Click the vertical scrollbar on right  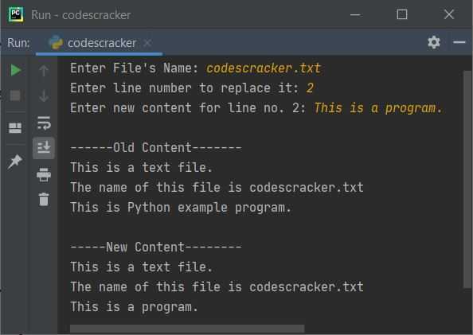click(467, 179)
